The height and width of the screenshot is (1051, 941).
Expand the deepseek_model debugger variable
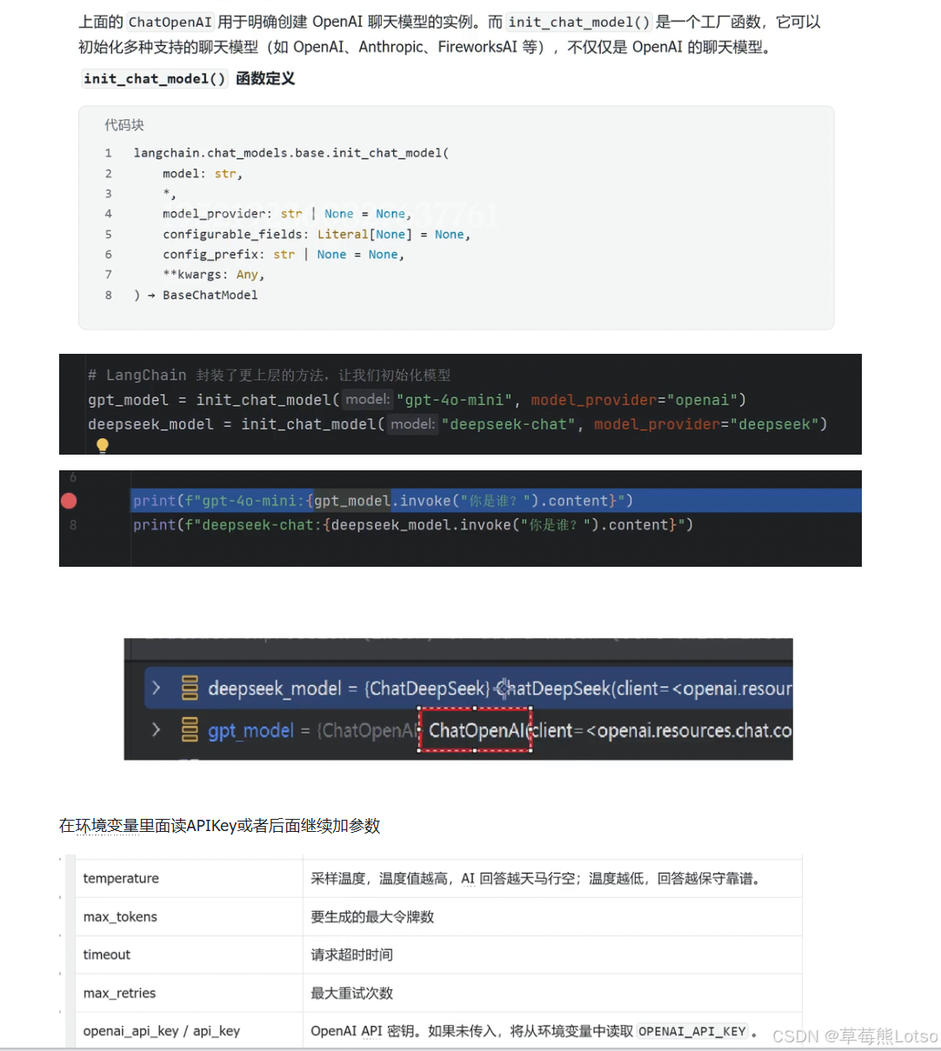(156, 688)
